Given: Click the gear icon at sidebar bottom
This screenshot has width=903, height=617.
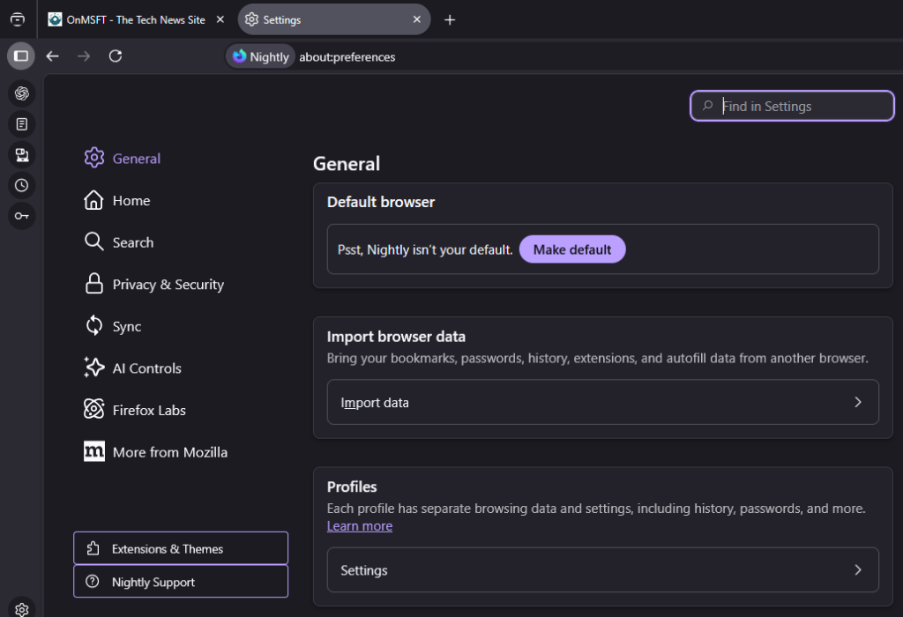Looking at the screenshot, I should [22, 608].
